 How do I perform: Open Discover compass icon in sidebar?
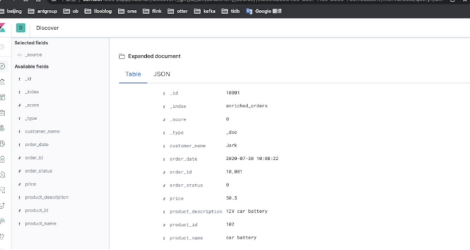[3, 66]
